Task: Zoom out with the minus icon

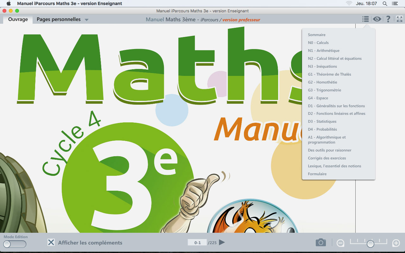Action: pos(340,243)
